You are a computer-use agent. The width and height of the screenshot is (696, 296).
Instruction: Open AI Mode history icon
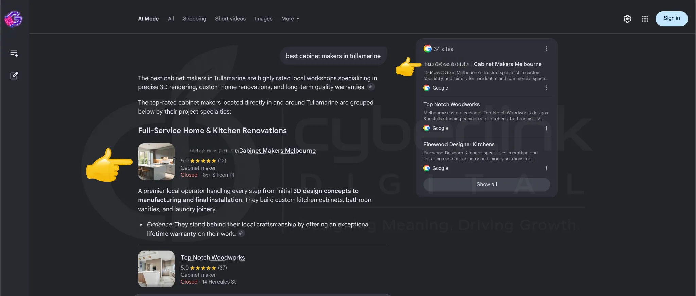point(14,53)
